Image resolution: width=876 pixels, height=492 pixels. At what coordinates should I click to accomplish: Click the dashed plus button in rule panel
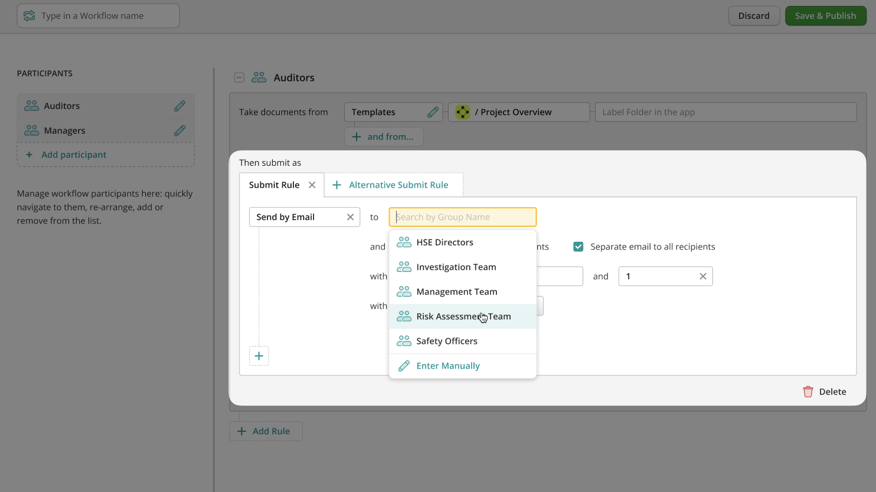pyautogui.click(x=259, y=356)
